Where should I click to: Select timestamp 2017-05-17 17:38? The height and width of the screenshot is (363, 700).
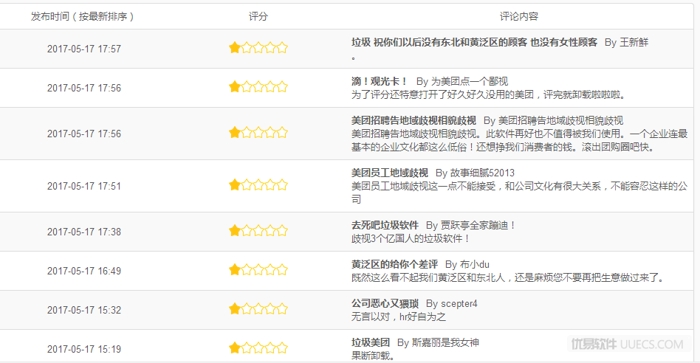click(x=84, y=232)
